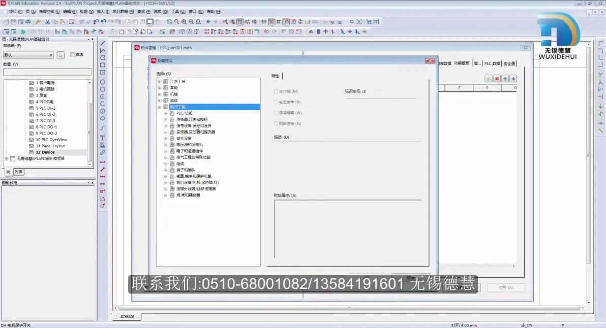Toggle the 激活 filter checkbox
The image size is (606, 328).
coord(72,54)
